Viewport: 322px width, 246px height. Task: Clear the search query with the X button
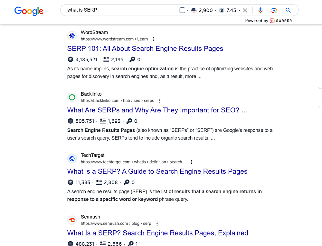click(245, 10)
